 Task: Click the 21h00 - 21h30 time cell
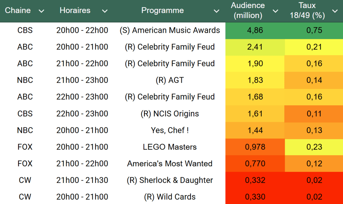(x=82, y=180)
